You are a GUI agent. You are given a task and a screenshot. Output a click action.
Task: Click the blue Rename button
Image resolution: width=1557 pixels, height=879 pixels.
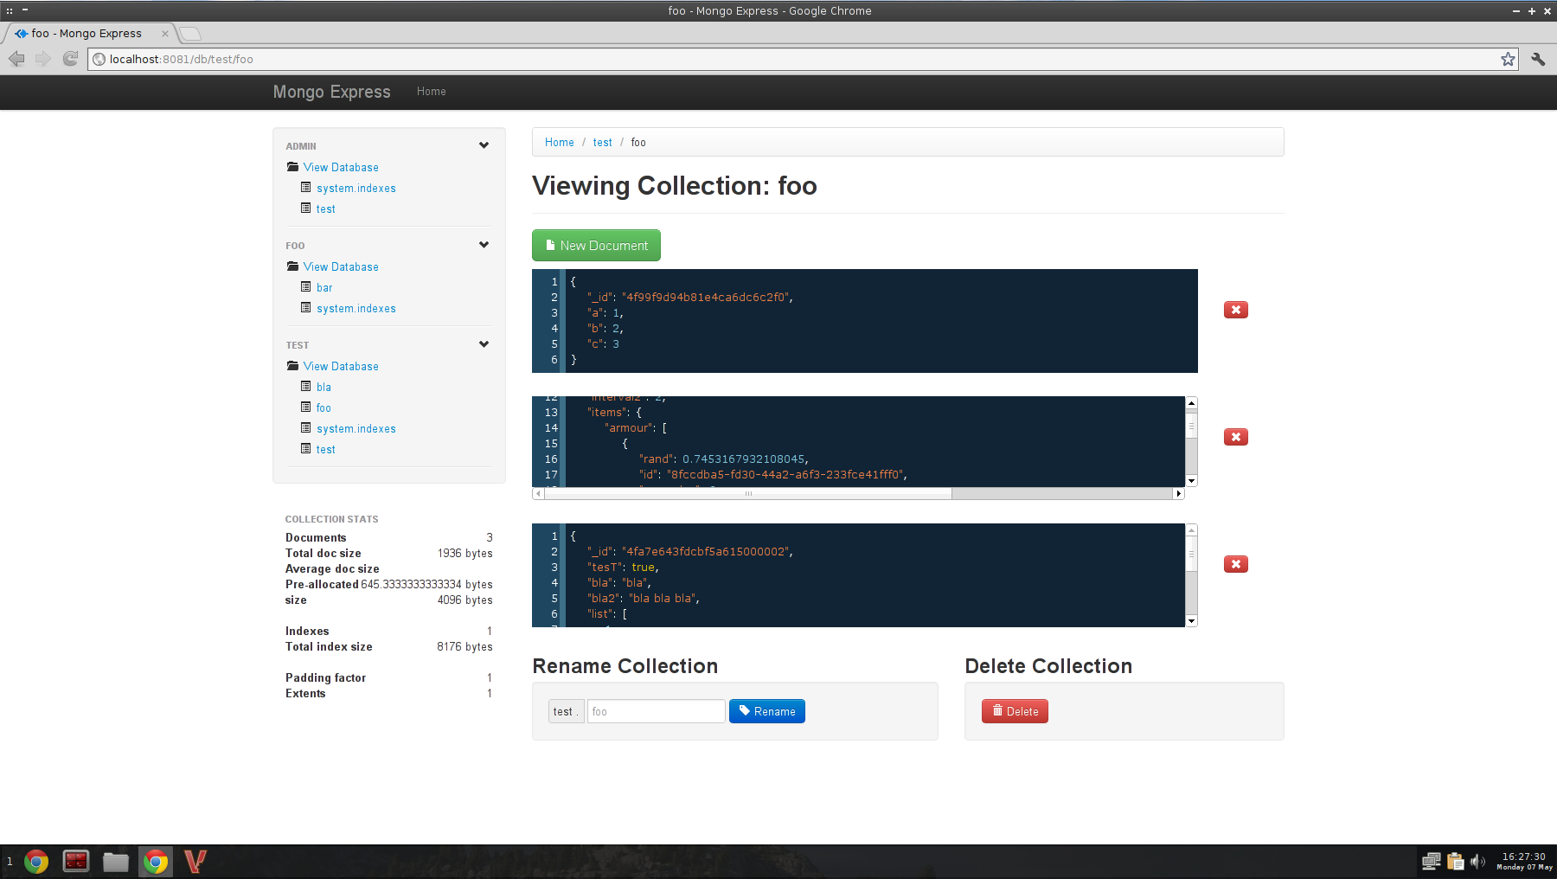click(x=766, y=711)
